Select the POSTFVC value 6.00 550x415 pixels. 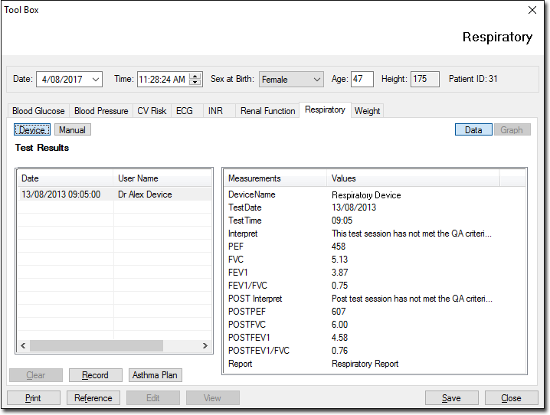pyautogui.click(x=339, y=325)
